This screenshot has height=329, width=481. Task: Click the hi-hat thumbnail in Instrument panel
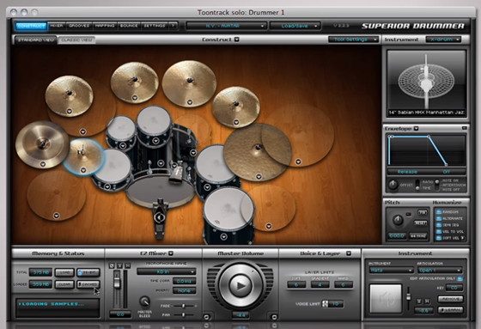[x=426, y=81]
